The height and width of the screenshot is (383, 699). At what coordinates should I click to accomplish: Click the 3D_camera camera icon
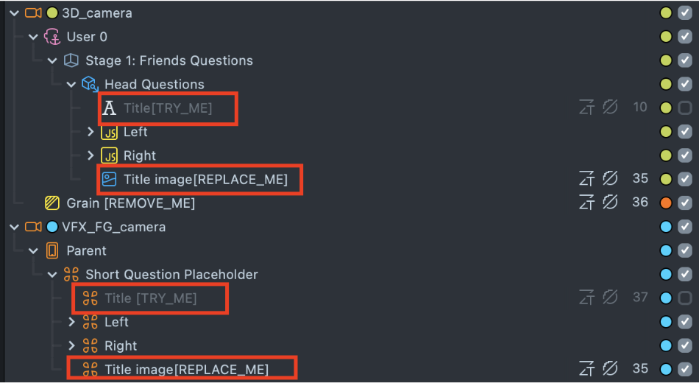click(x=33, y=13)
